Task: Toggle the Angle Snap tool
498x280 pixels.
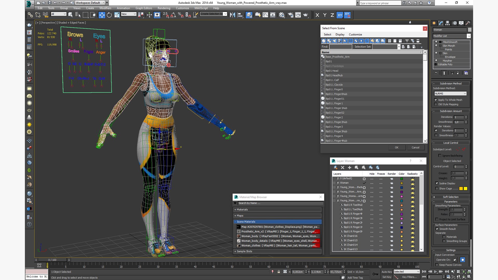Action: [173, 15]
